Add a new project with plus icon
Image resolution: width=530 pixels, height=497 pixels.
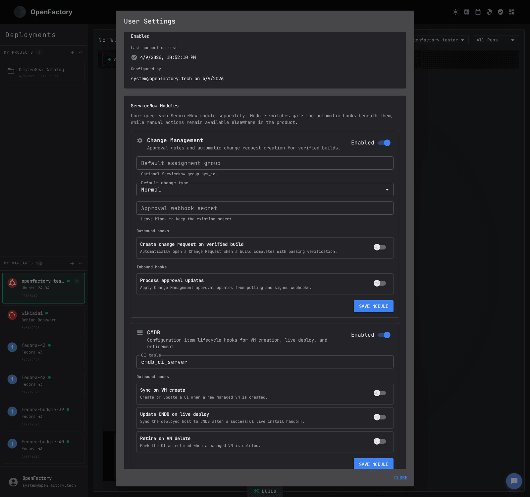tap(73, 52)
